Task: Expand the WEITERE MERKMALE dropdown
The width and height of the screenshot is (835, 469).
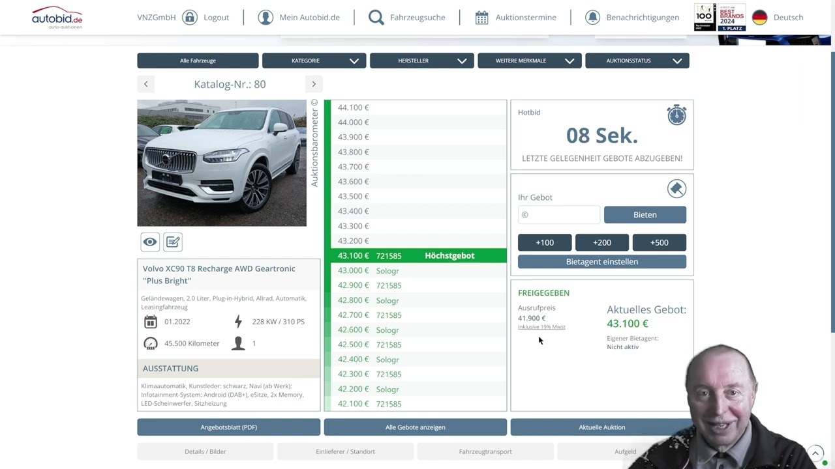Action: (529, 61)
